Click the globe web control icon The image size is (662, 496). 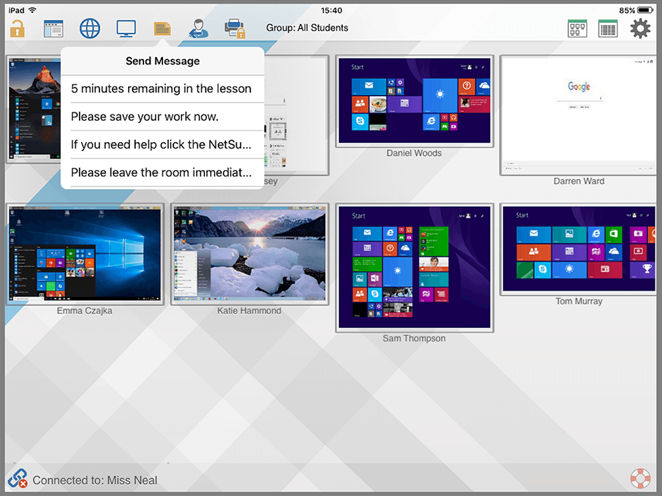tap(90, 28)
